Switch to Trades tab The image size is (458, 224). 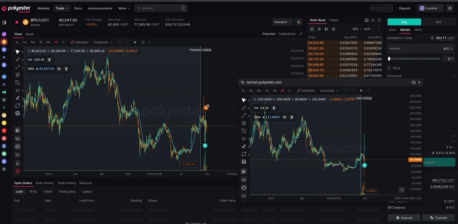pos(334,20)
